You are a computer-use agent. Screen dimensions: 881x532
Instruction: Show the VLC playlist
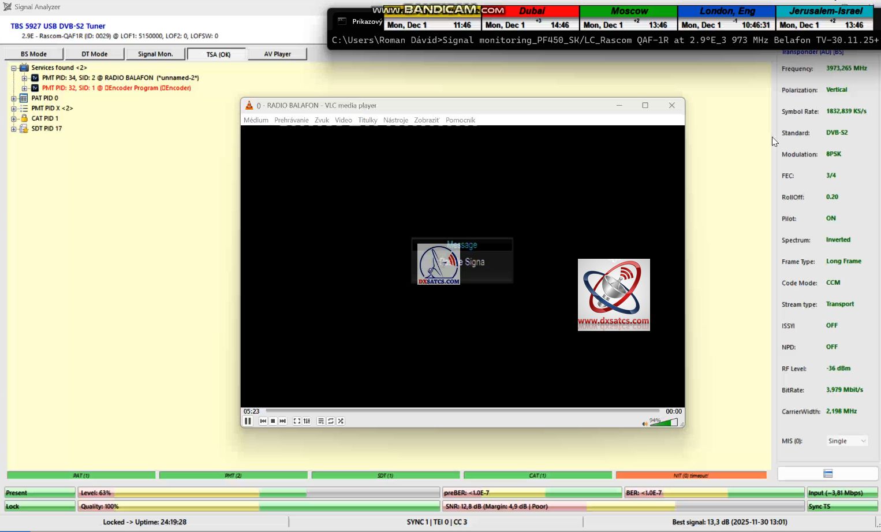point(321,421)
